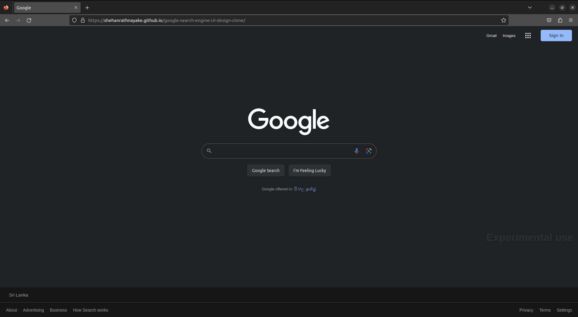Open Save to Pocket icon
This screenshot has width=578, height=317.
pos(549,20)
